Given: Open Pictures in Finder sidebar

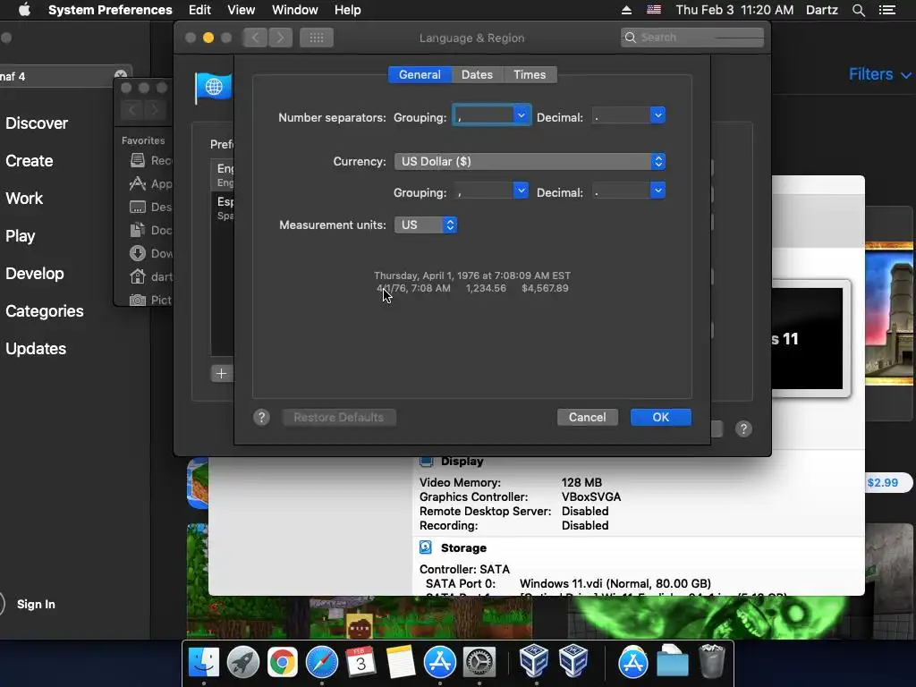Looking at the screenshot, I should (150, 300).
